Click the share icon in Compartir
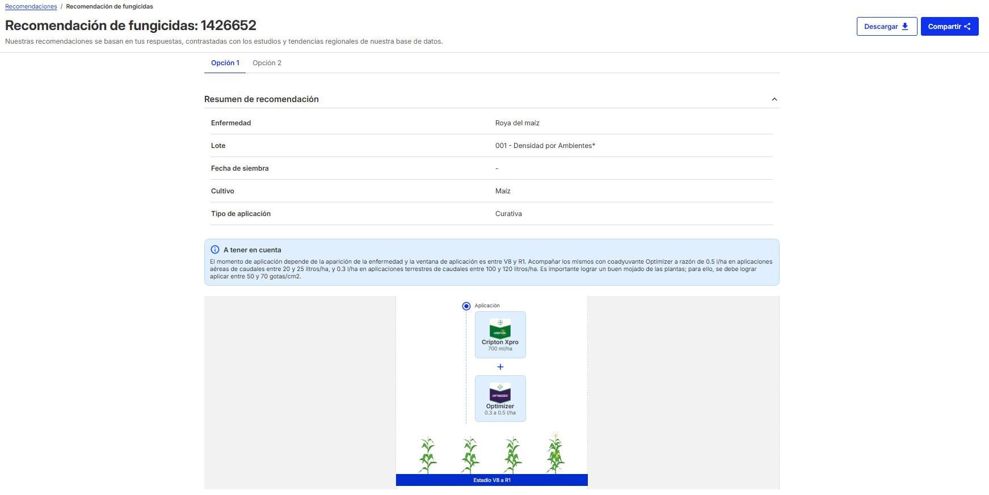Screen dimensions: 989x495 [967, 26]
